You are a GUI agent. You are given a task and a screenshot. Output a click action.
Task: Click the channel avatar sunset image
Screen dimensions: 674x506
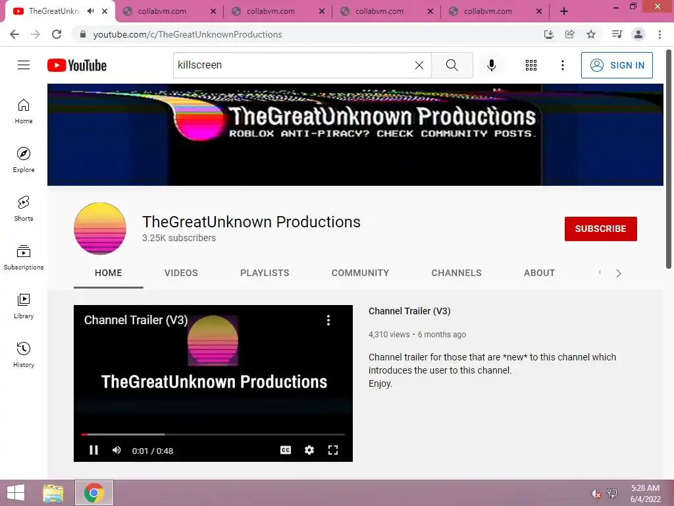pyautogui.click(x=100, y=229)
